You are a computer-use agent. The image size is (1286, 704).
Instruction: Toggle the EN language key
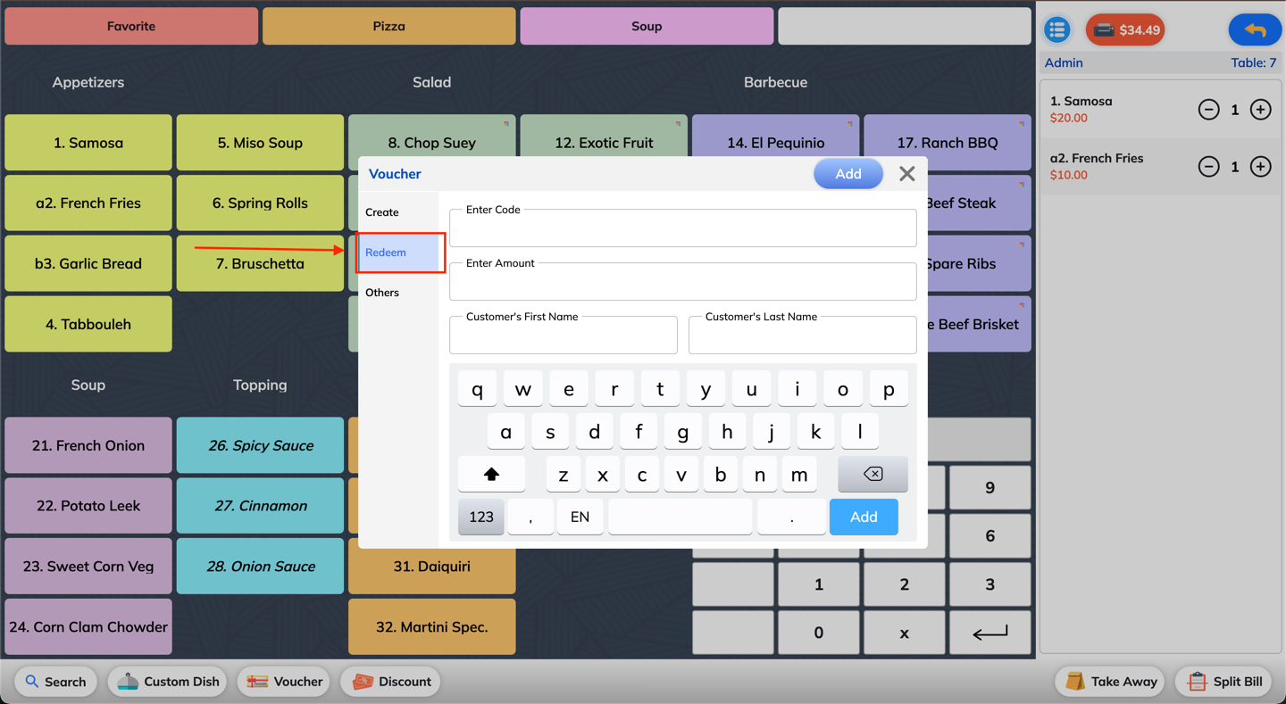[x=580, y=517]
